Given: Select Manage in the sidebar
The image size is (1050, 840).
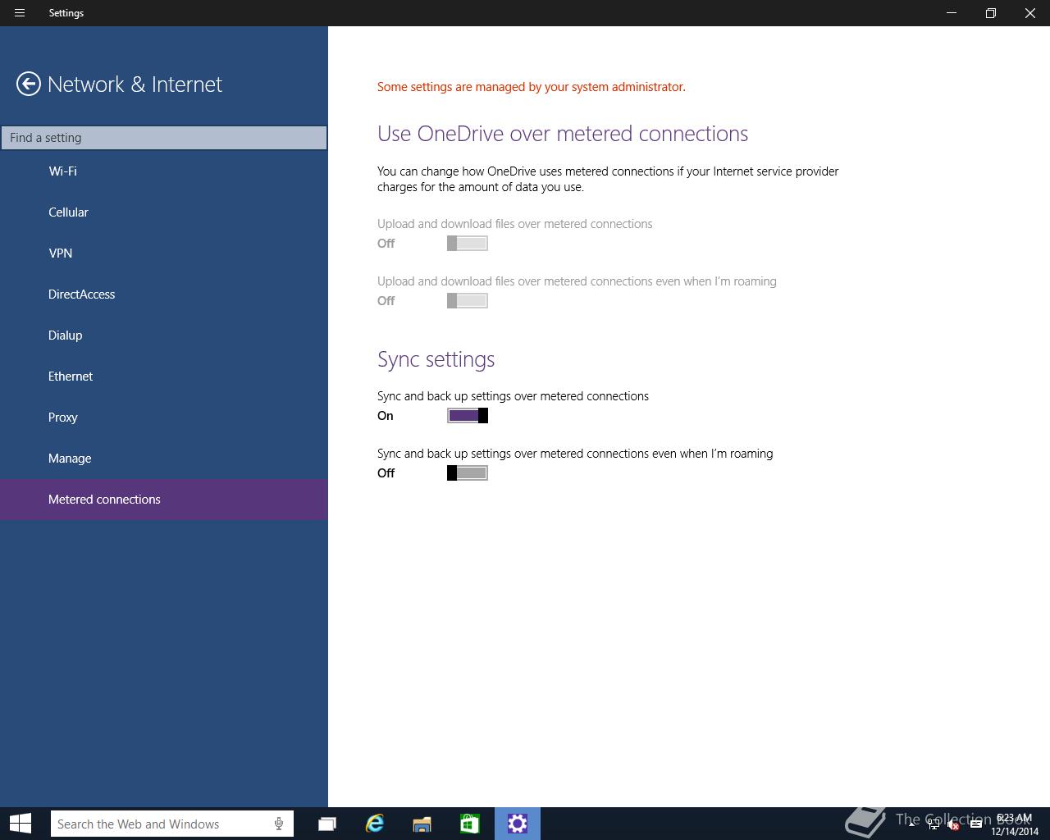Looking at the screenshot, I should pos(164,459).
